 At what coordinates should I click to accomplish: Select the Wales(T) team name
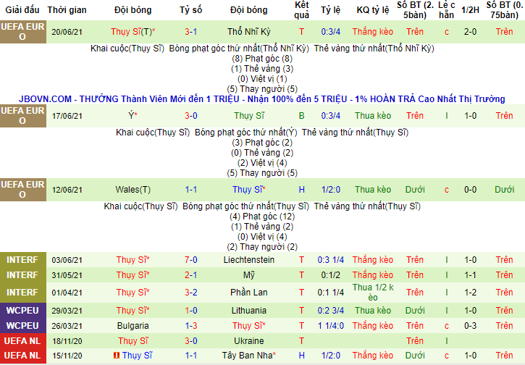click(133, 190)
